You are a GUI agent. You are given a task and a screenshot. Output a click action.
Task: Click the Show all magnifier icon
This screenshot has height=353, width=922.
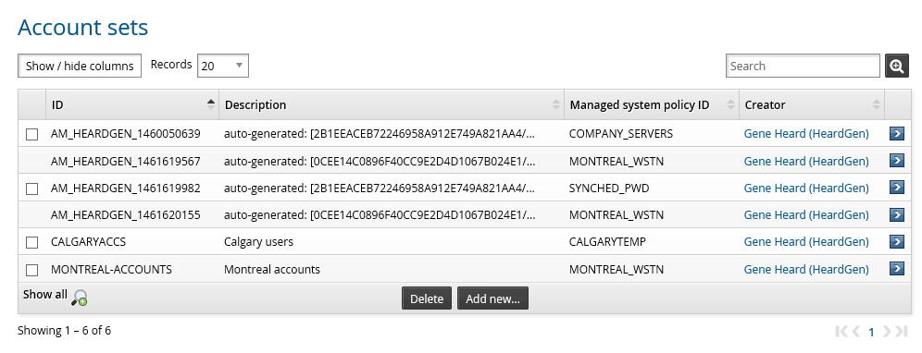click(80, 298)
